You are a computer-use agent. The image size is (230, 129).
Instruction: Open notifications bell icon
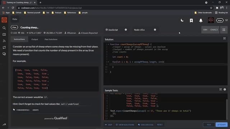(201, 20)
